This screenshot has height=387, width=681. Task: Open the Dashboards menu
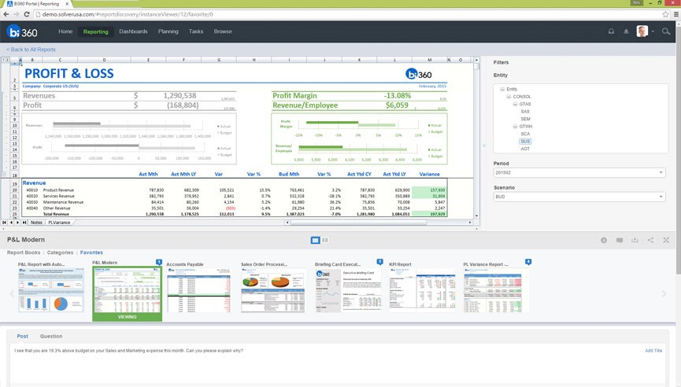click(133, 31)
